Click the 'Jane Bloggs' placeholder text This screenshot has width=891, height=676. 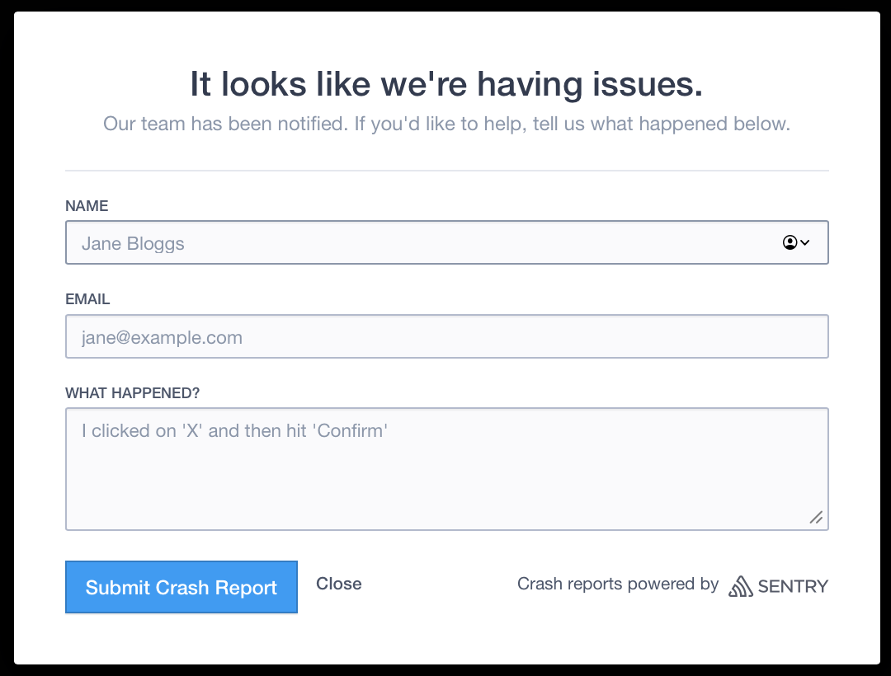(x=133, y=244)
